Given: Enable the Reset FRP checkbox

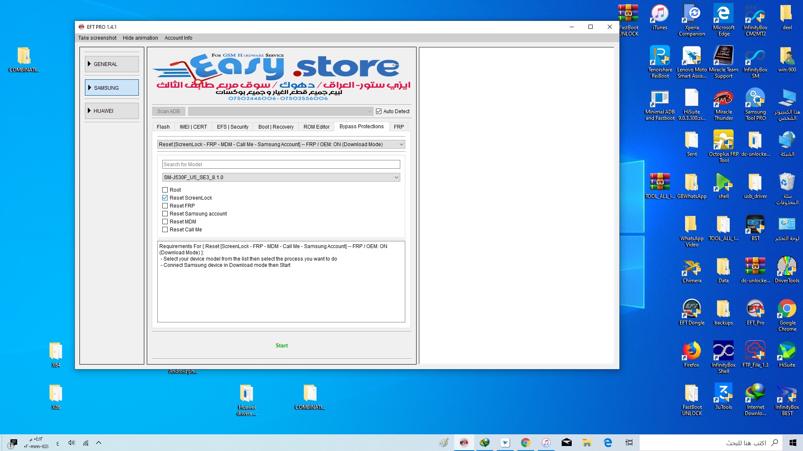Looking at the screenshot, I should [x=165, y=206].
